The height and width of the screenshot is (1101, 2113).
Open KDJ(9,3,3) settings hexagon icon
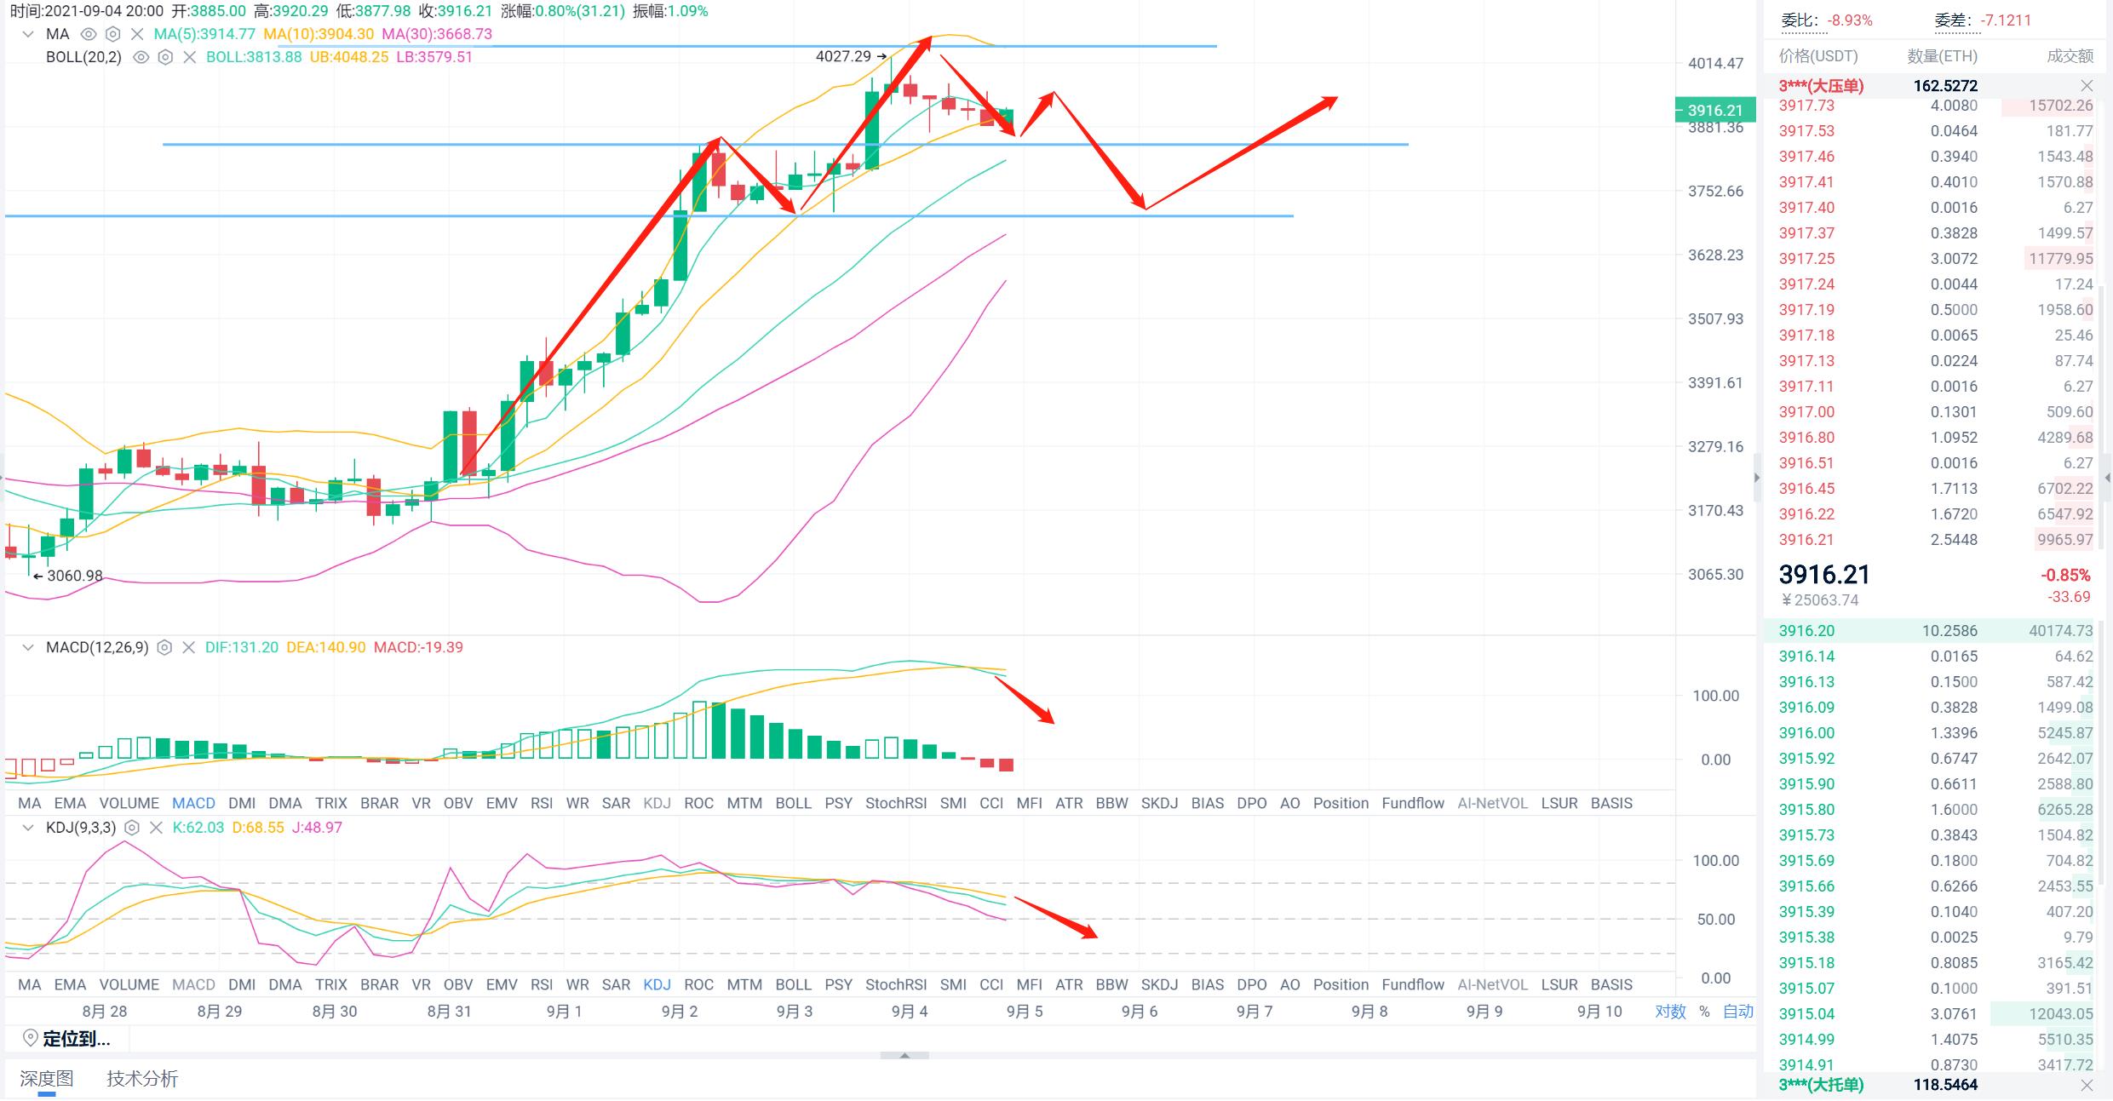(132, 828)
